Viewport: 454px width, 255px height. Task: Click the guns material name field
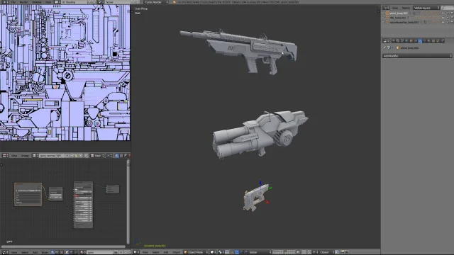100,252
